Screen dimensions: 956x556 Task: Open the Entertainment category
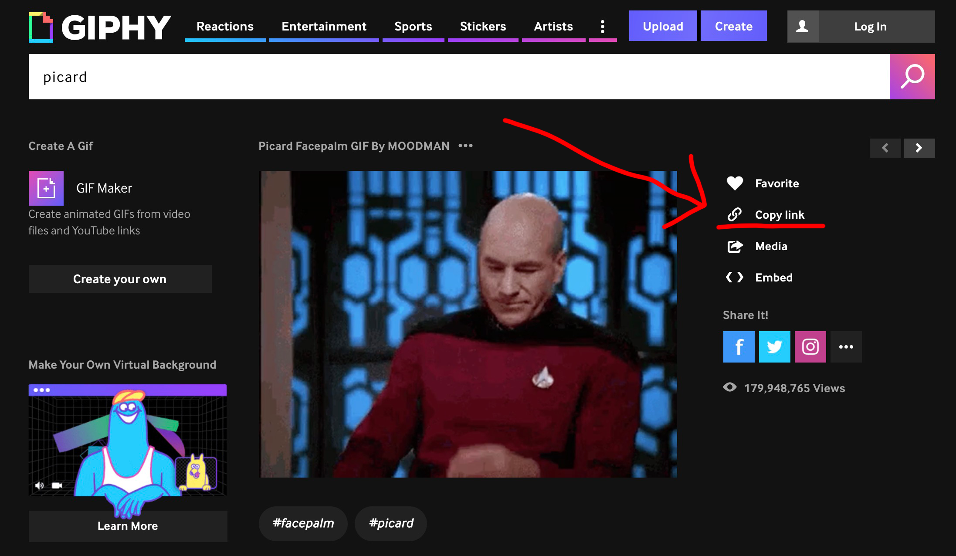324,26
